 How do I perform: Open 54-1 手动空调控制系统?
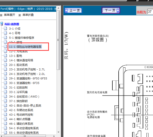point(24,128)
